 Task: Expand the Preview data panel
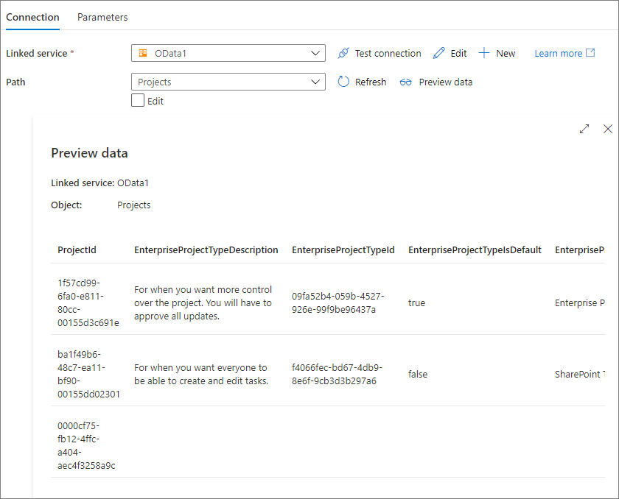584,129
